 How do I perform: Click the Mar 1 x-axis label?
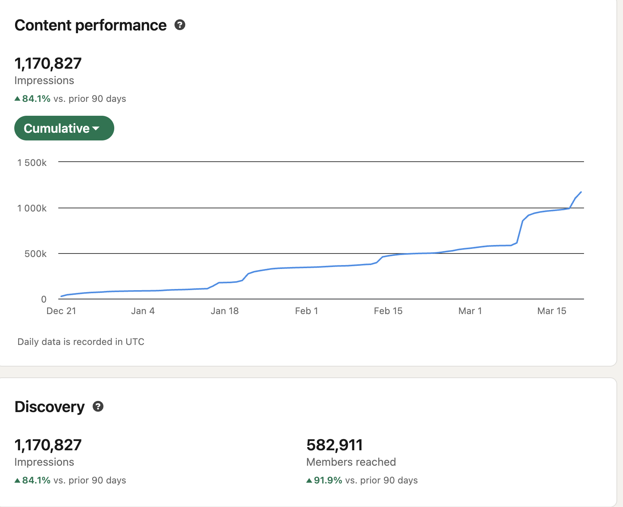[x=470, y=311]
